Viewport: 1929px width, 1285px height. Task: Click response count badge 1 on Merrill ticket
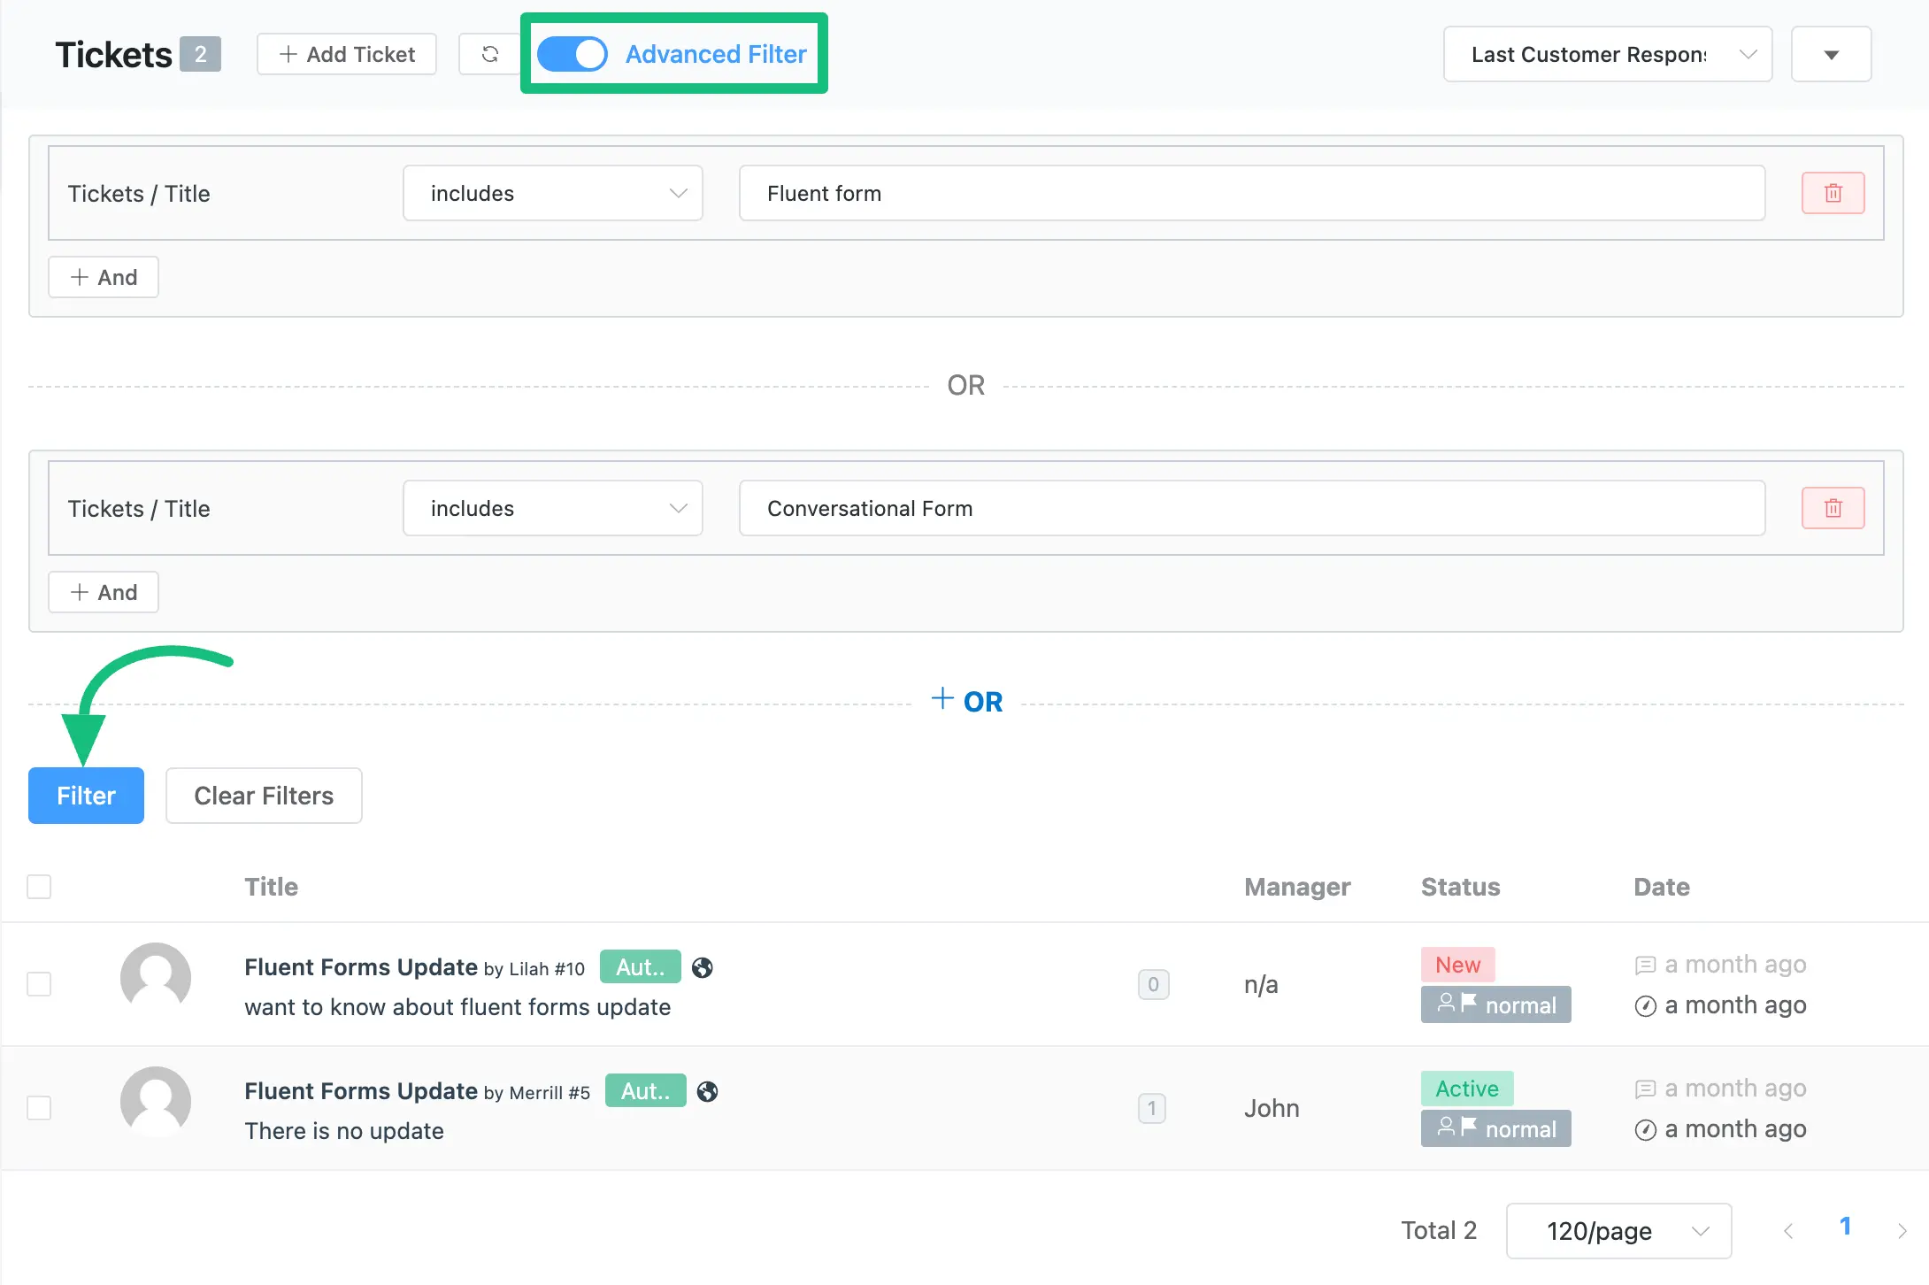1151,1108
